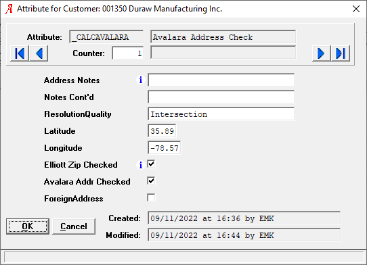Uncheck the Avalara Addr Checked checkbox
Screen dimensions: 367x265
151,181
